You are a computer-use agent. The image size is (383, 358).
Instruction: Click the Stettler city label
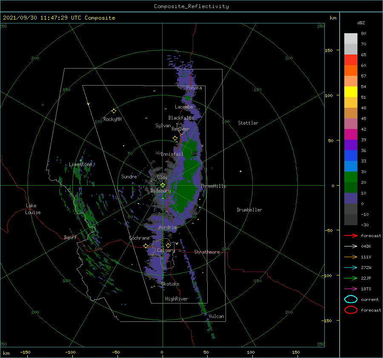[248, 123]
